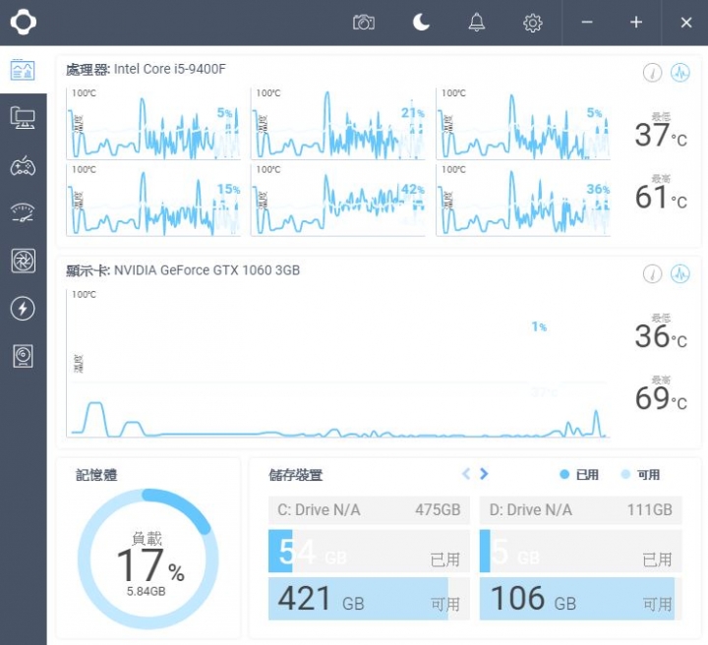Click the CPU core graph showing 42%

(x=337, y=200)
